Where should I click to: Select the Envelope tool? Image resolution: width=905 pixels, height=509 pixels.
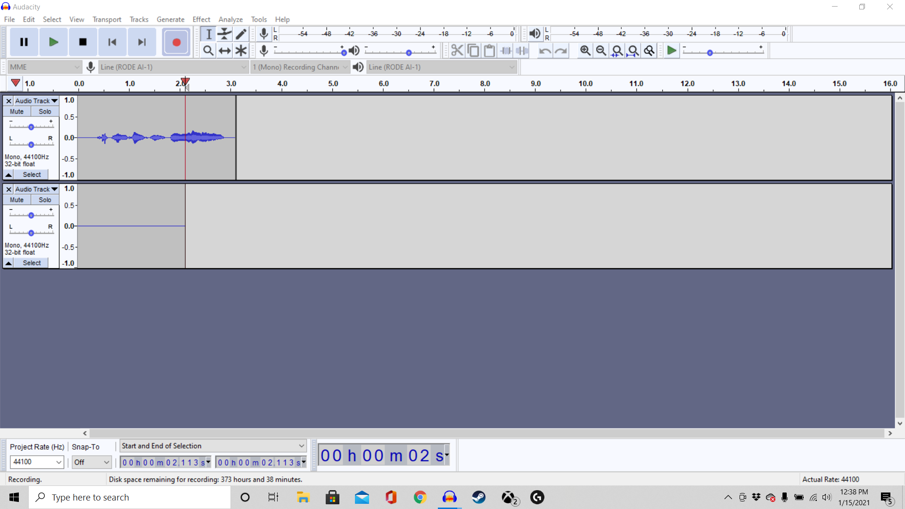pos(225,34)
